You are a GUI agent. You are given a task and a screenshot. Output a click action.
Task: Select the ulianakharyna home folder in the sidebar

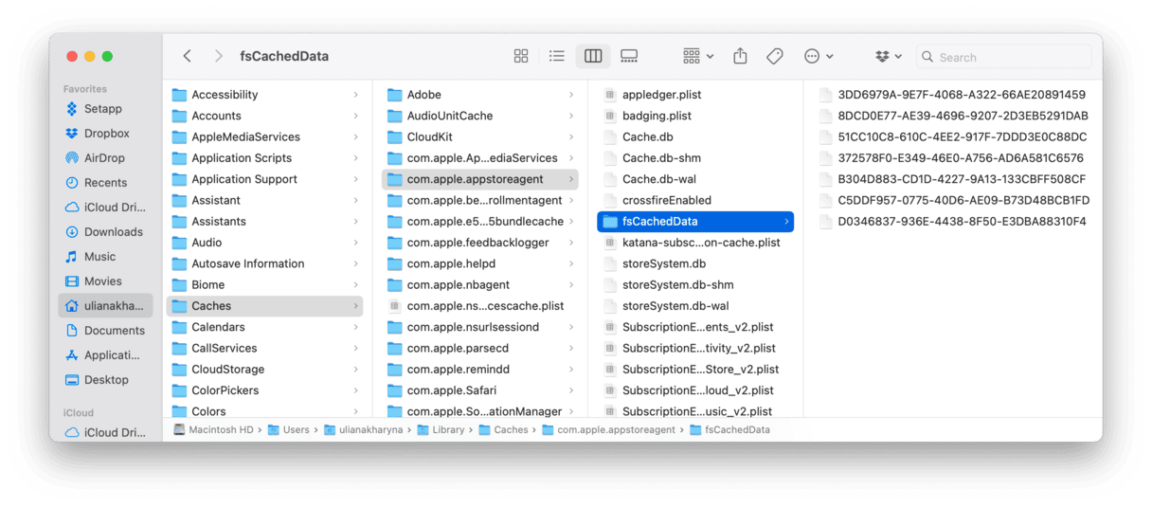click(x=105, y=306)
